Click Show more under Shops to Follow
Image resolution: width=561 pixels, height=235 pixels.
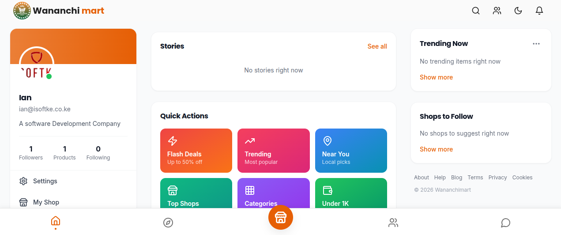tap(436, 149)
